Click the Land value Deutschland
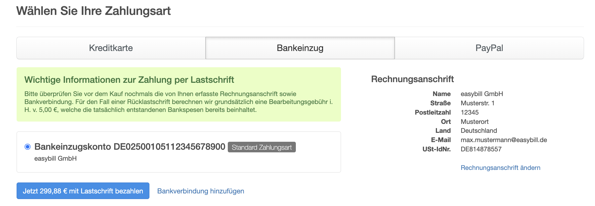 click(479, 130)
